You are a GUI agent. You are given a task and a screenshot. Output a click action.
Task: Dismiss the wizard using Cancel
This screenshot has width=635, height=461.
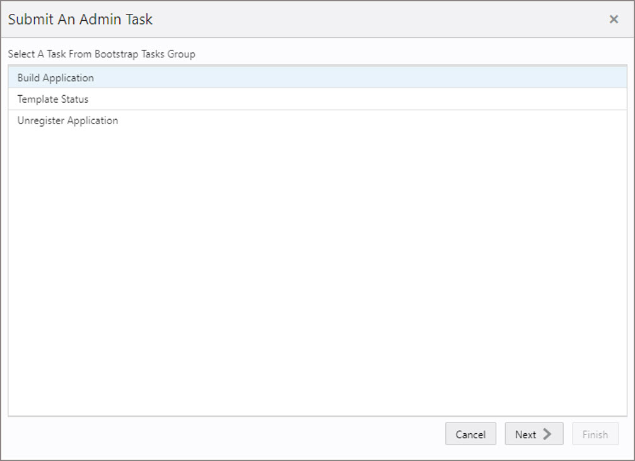pos(470,434)
